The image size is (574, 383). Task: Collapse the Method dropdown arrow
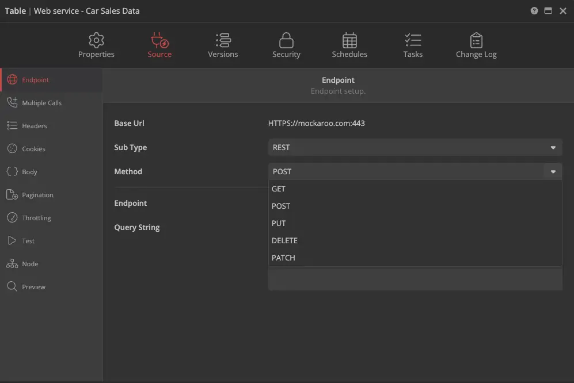pos(553,172)
